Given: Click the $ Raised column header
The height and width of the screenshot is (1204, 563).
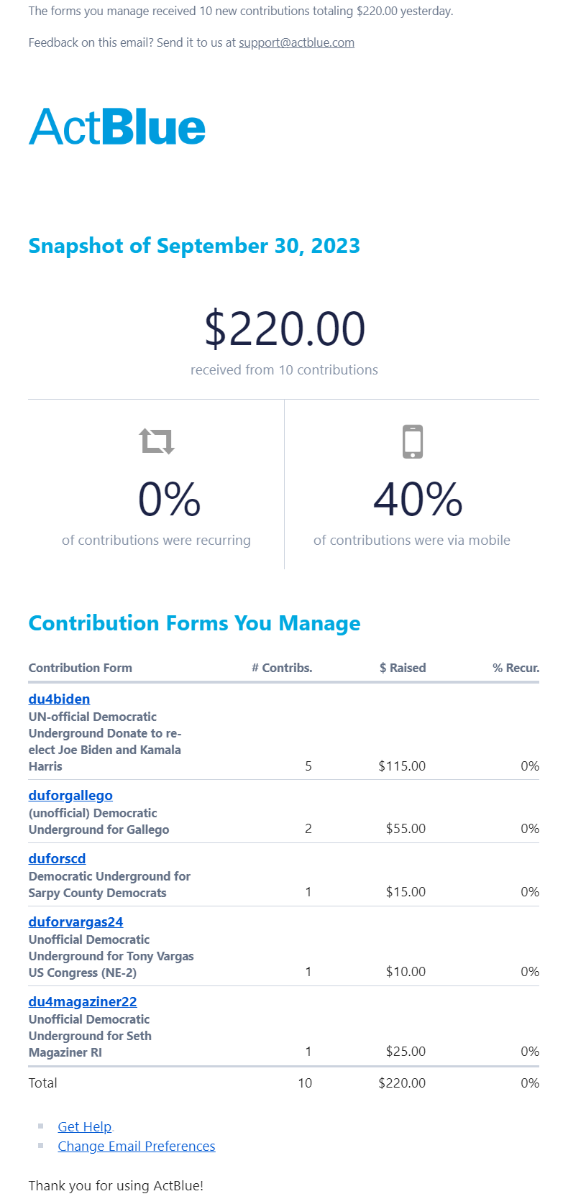Looking at the screenshot, I should (x=403, y=668).
